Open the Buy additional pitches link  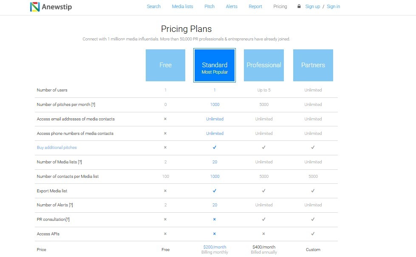point(57,148)
